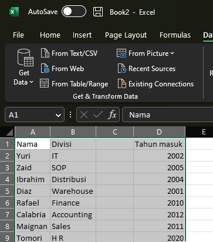Expand the Name Box dropdown arrow

point(58,115)
